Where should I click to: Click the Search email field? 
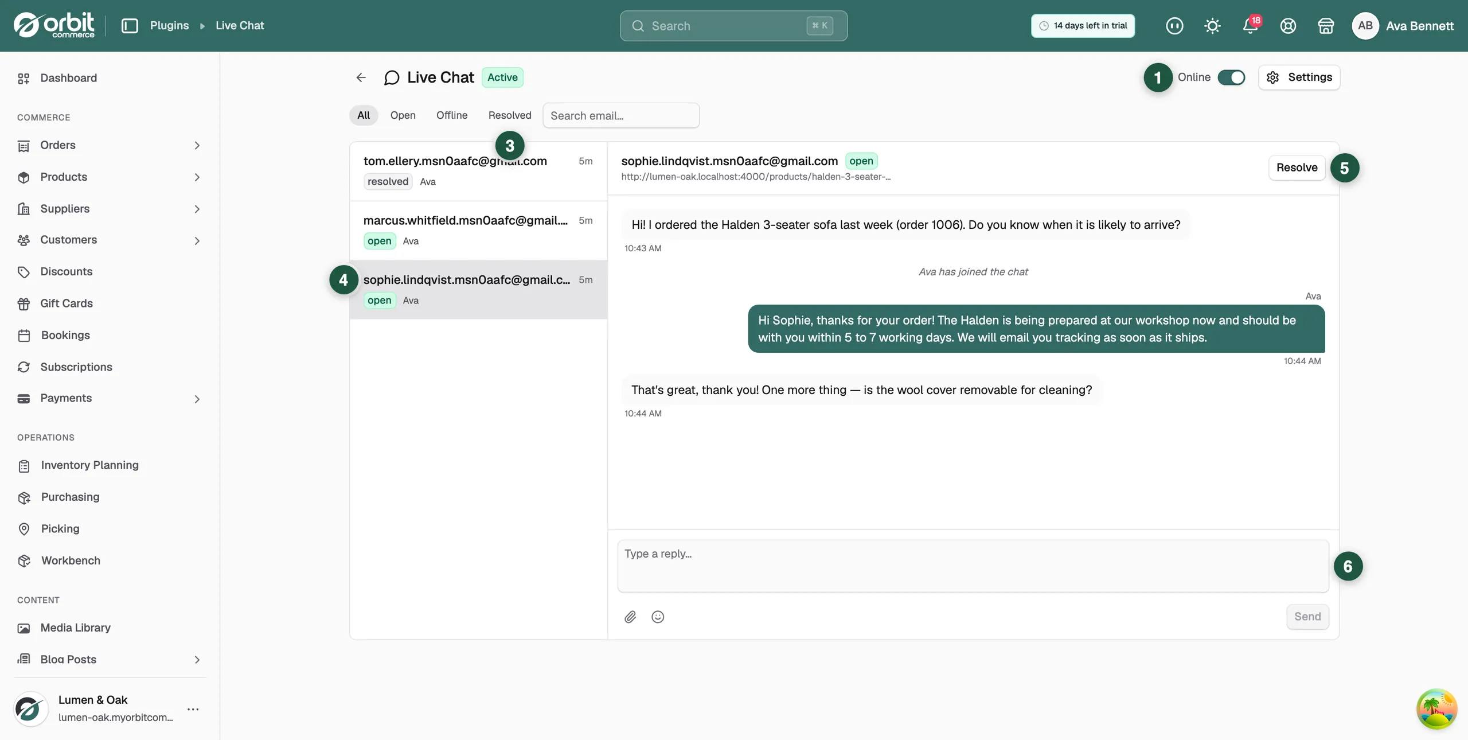click(x=620, y=116)
